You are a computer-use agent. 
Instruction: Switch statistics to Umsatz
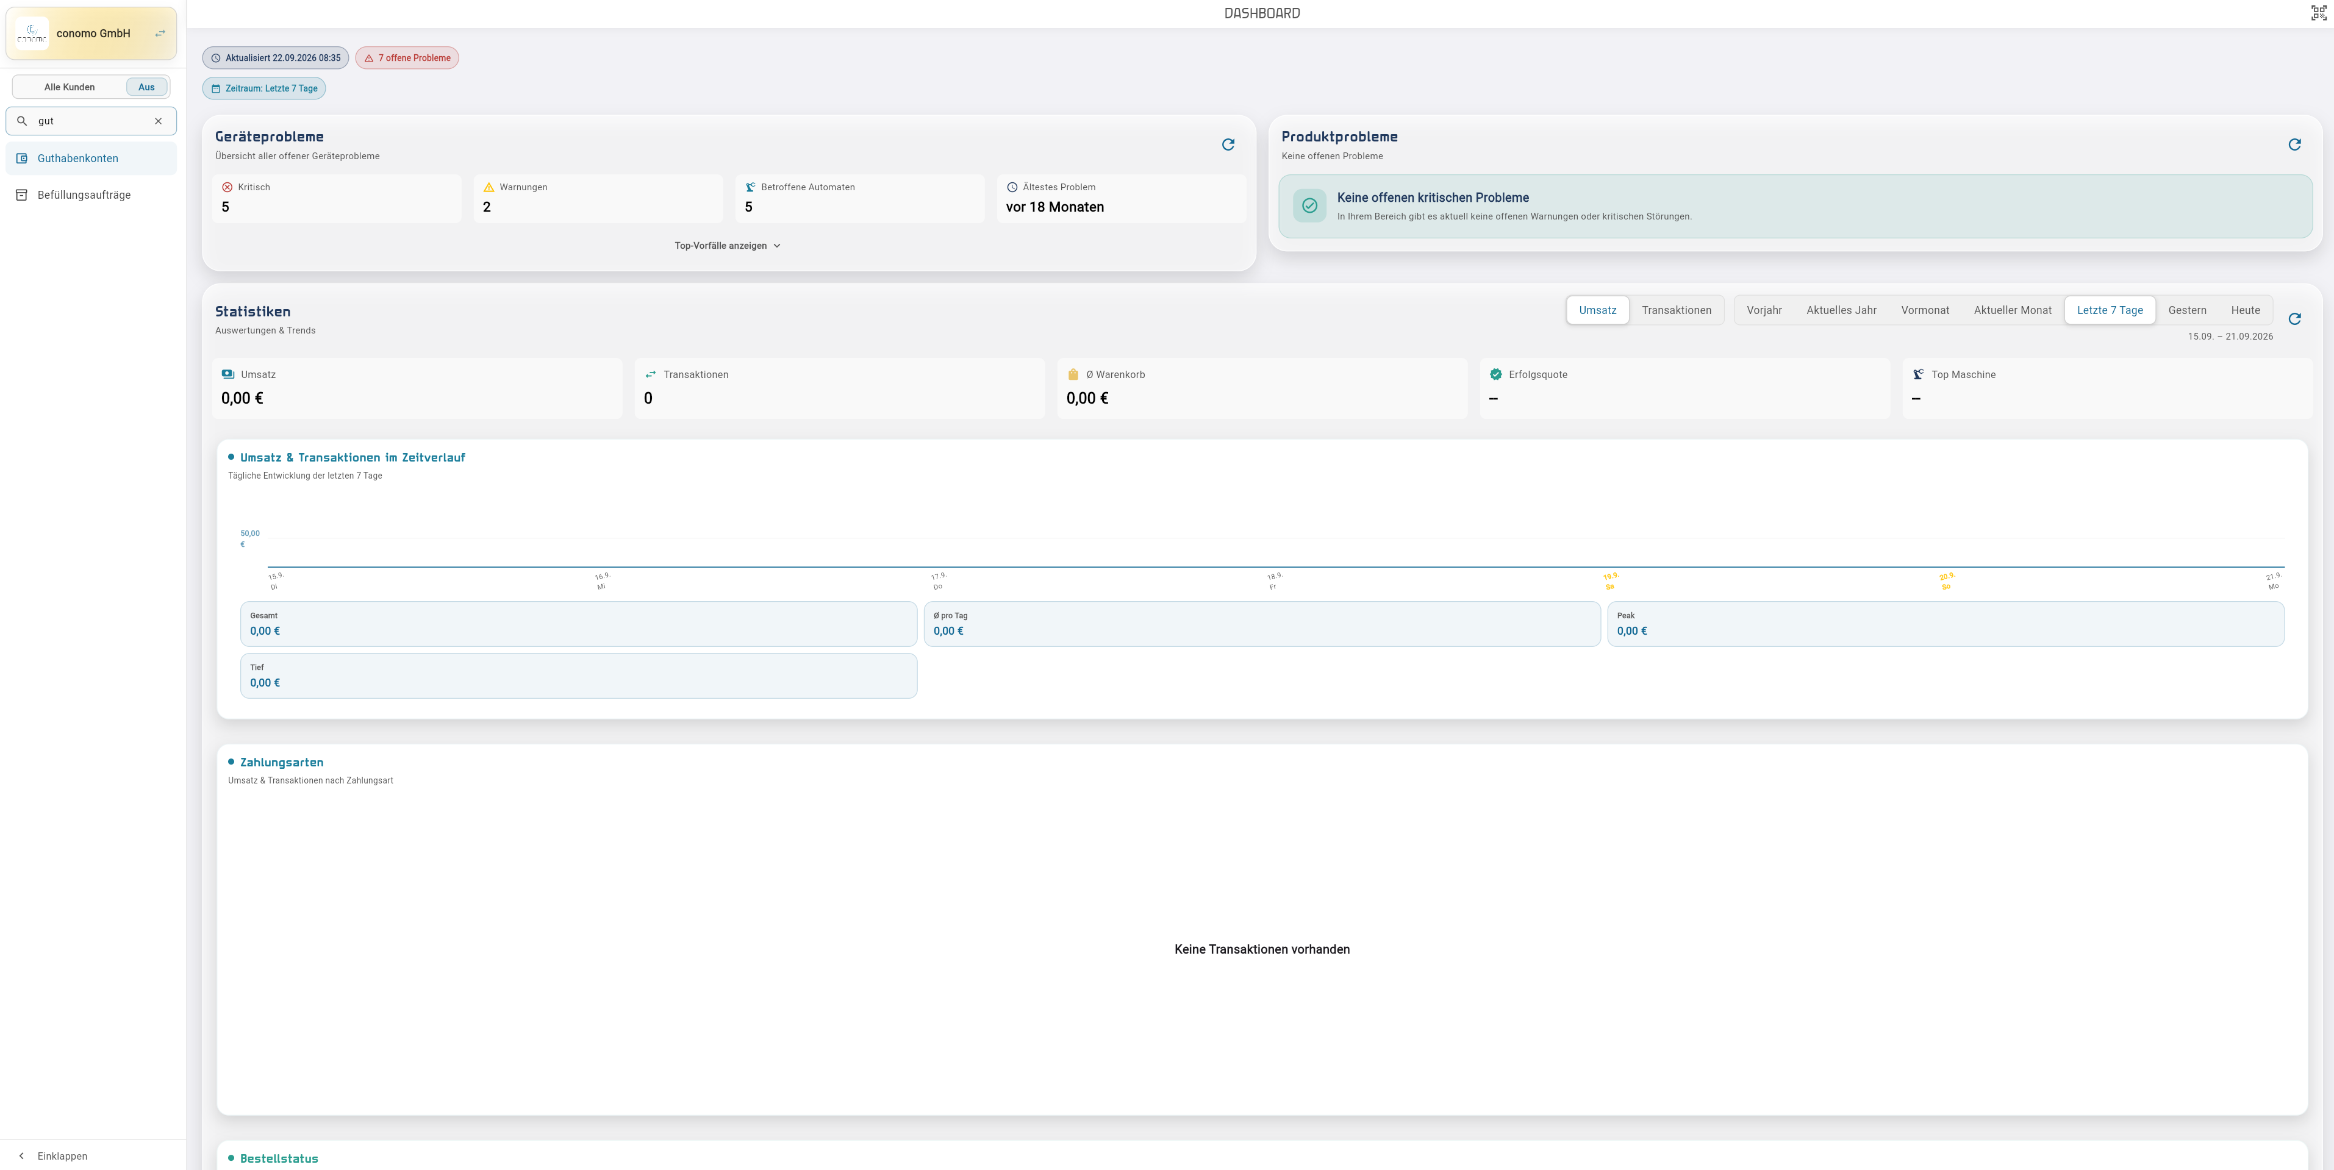coord(1597,310)
